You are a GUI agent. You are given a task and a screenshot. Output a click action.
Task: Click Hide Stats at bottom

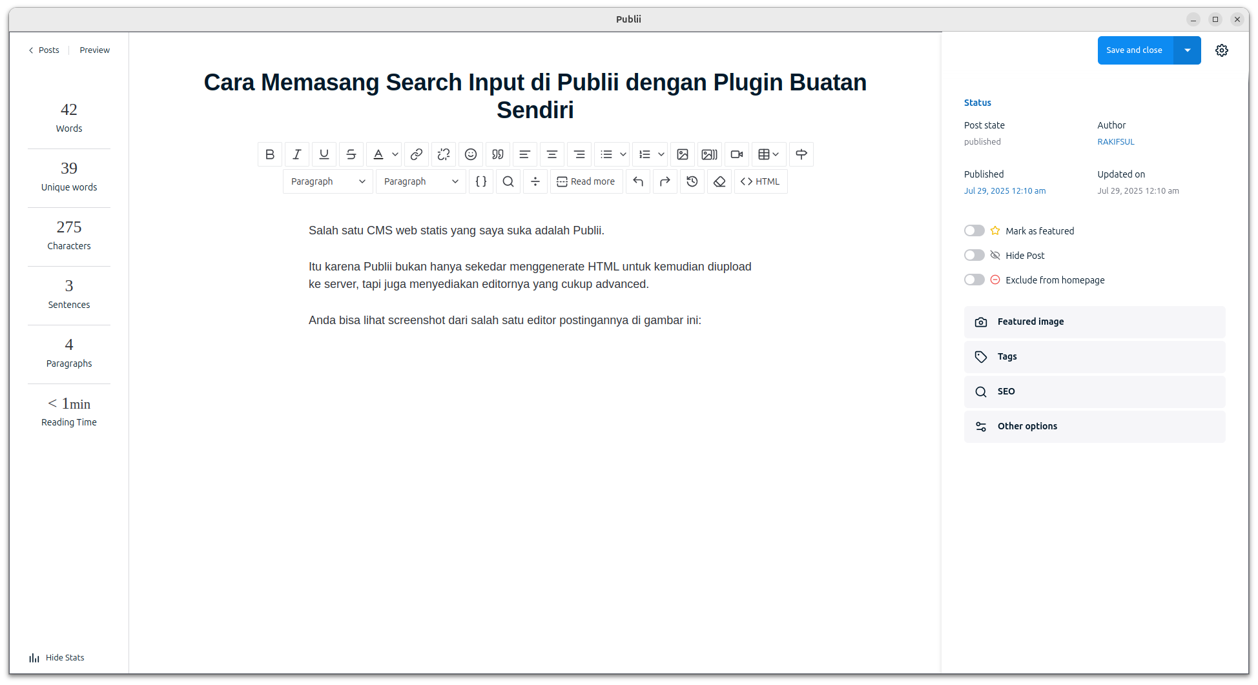pos(57,658)
